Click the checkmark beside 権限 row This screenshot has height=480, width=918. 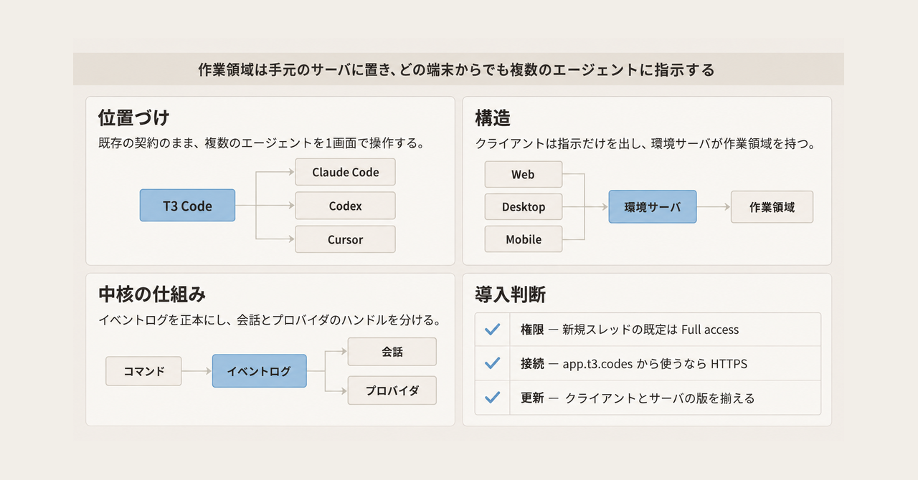coord(492,330)
